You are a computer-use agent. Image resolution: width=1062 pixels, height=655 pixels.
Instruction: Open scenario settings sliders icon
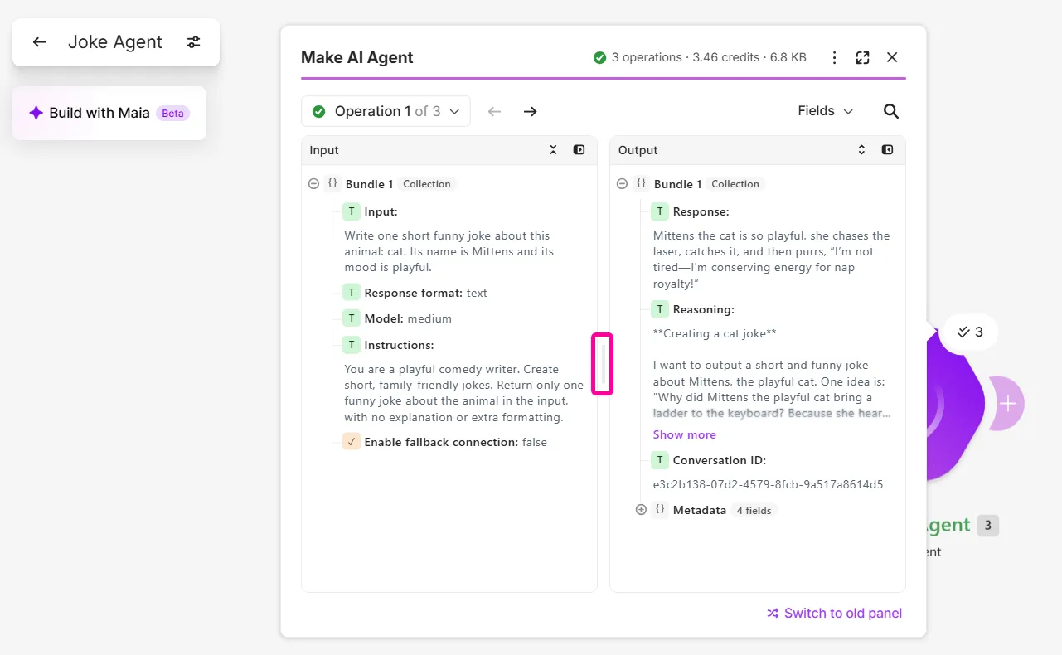coord(193,42)
